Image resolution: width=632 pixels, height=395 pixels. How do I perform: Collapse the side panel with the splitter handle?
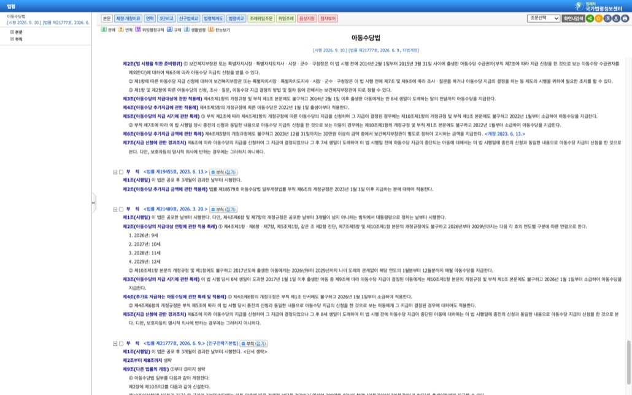tap(93, 203)
